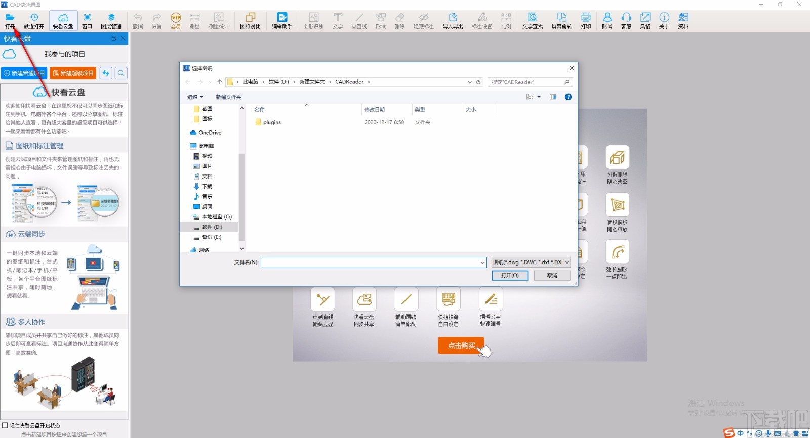Click the cloud panel search magnifier icon

[x=121, y=73]
